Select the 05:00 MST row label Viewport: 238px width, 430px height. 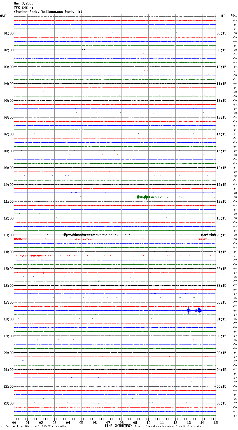click(x=9, y=101)
